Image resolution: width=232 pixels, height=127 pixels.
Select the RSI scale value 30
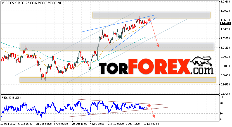tap(221, 114)
